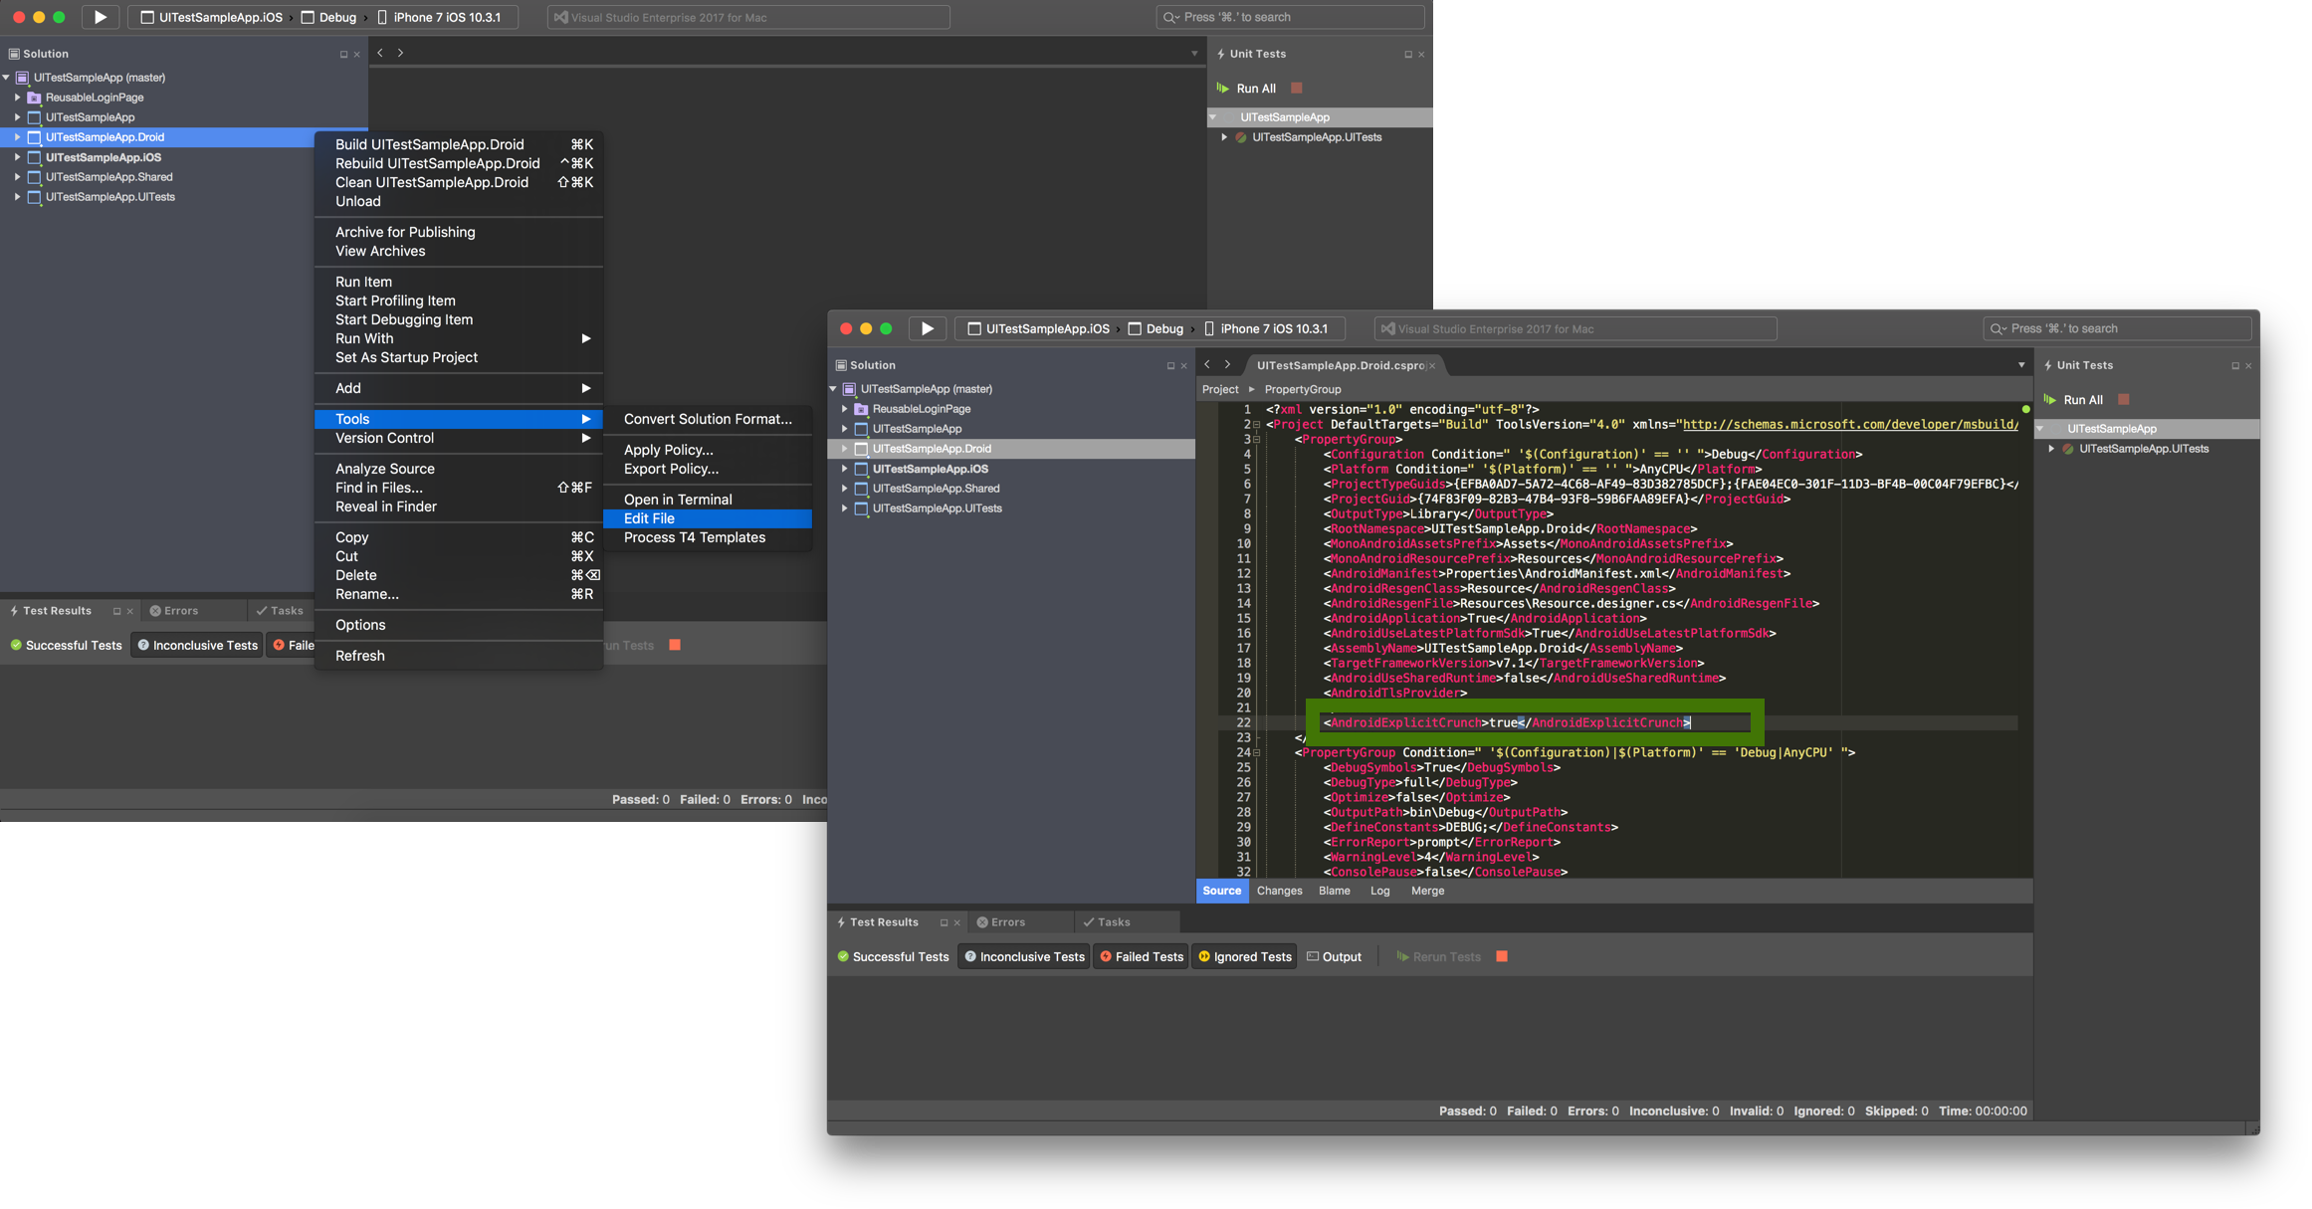Screen dimensions: 2312x1209
Task: Switch to the Blame tab below the code editor
Action: [1334, 891]
